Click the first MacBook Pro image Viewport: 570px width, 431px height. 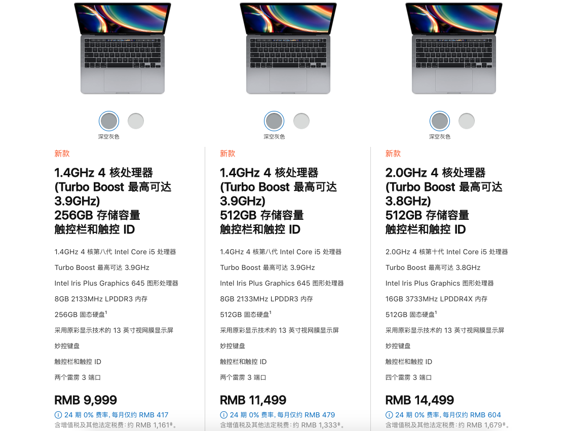click(x=123, y=48)
